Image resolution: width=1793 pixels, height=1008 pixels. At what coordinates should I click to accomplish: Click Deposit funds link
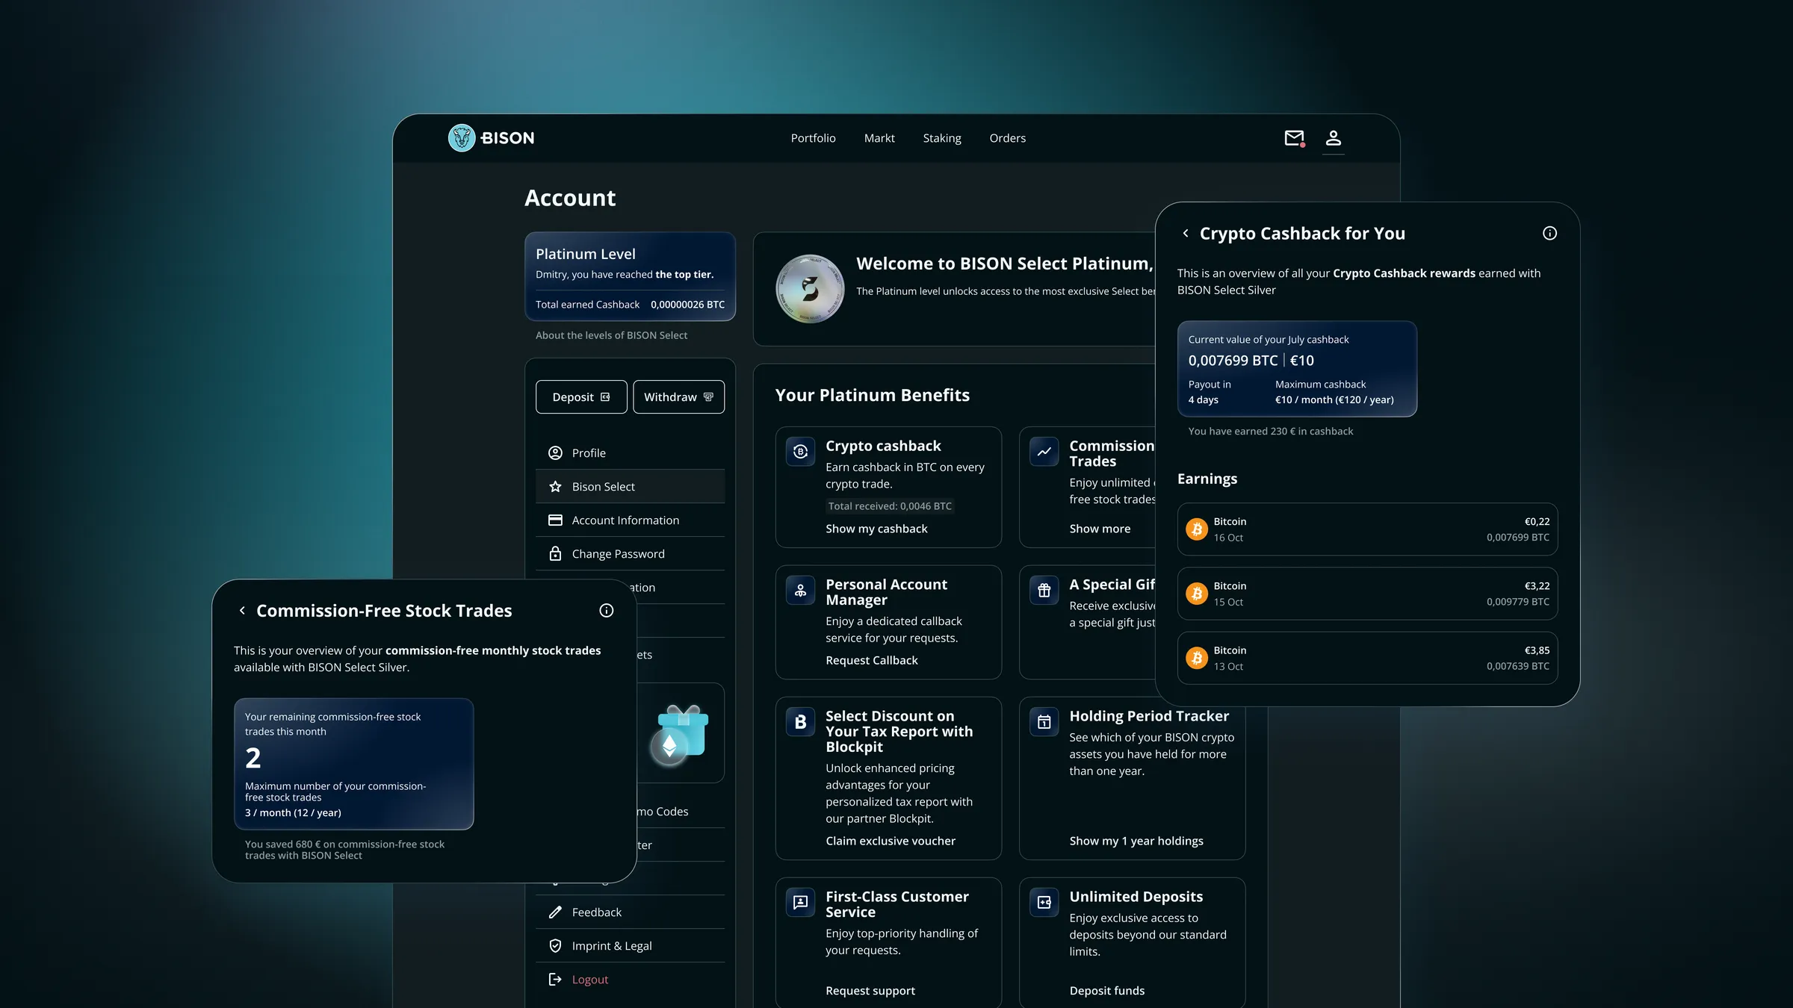point(1107,991)
